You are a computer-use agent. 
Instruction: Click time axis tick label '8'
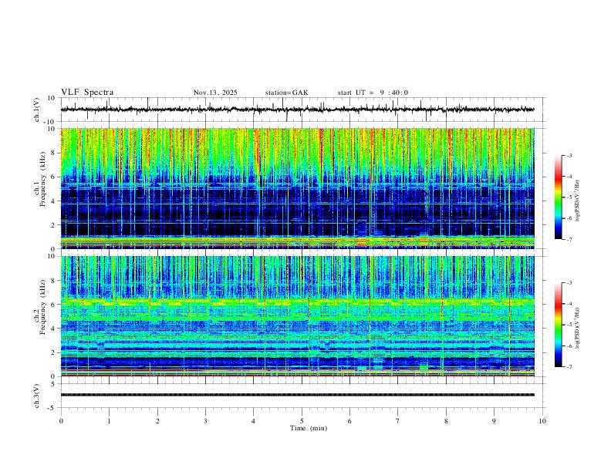click(446, 421)
